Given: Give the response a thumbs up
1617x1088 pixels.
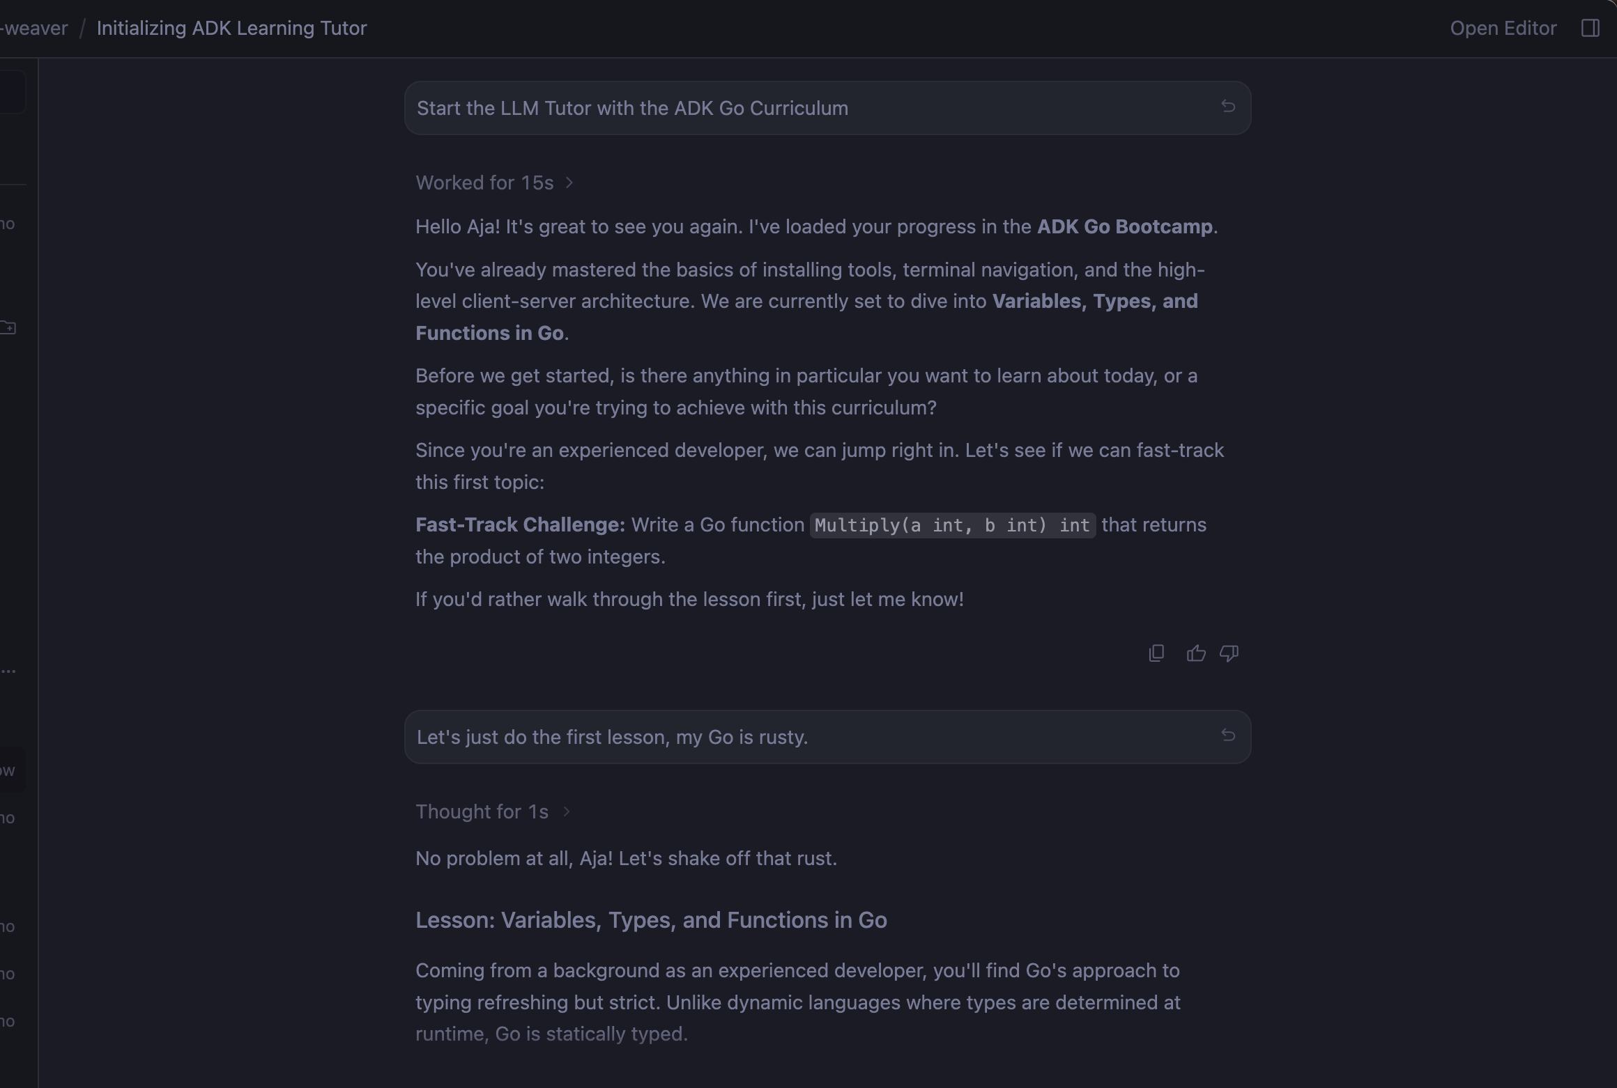Looking at the screenshot, I should [1196, 653].
